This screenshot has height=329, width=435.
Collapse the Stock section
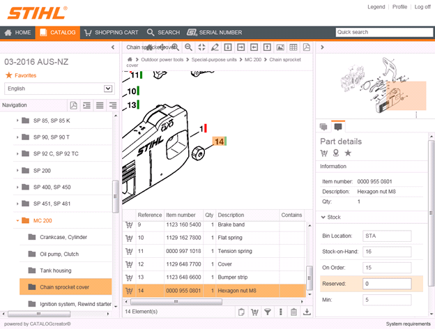[x=323, y=217]
